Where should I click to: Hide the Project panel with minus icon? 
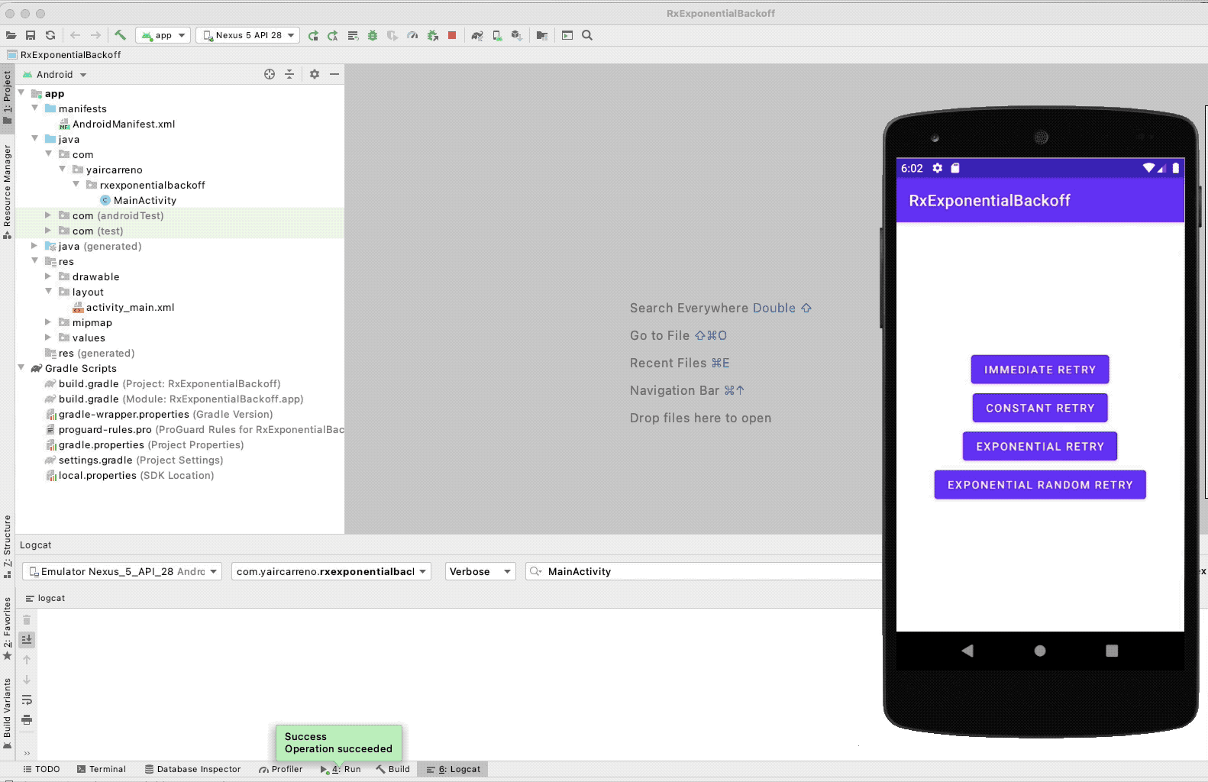pos(334,74)
